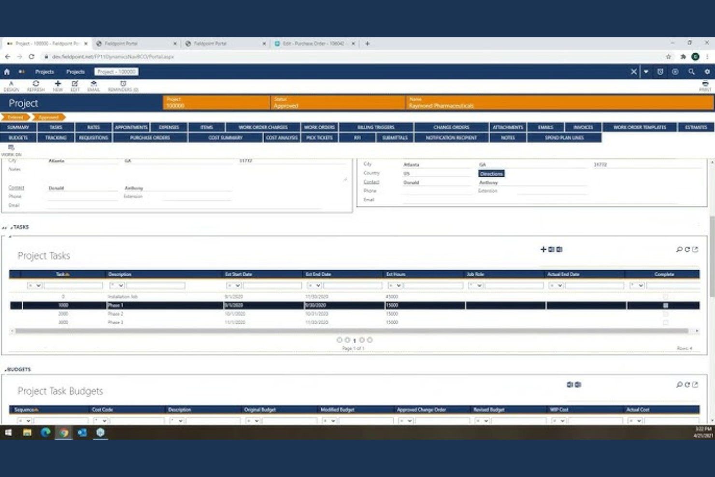Open Outlook from the taskbar
The height and width of the screenshot is (477, 715).
(x=82, y=433)
